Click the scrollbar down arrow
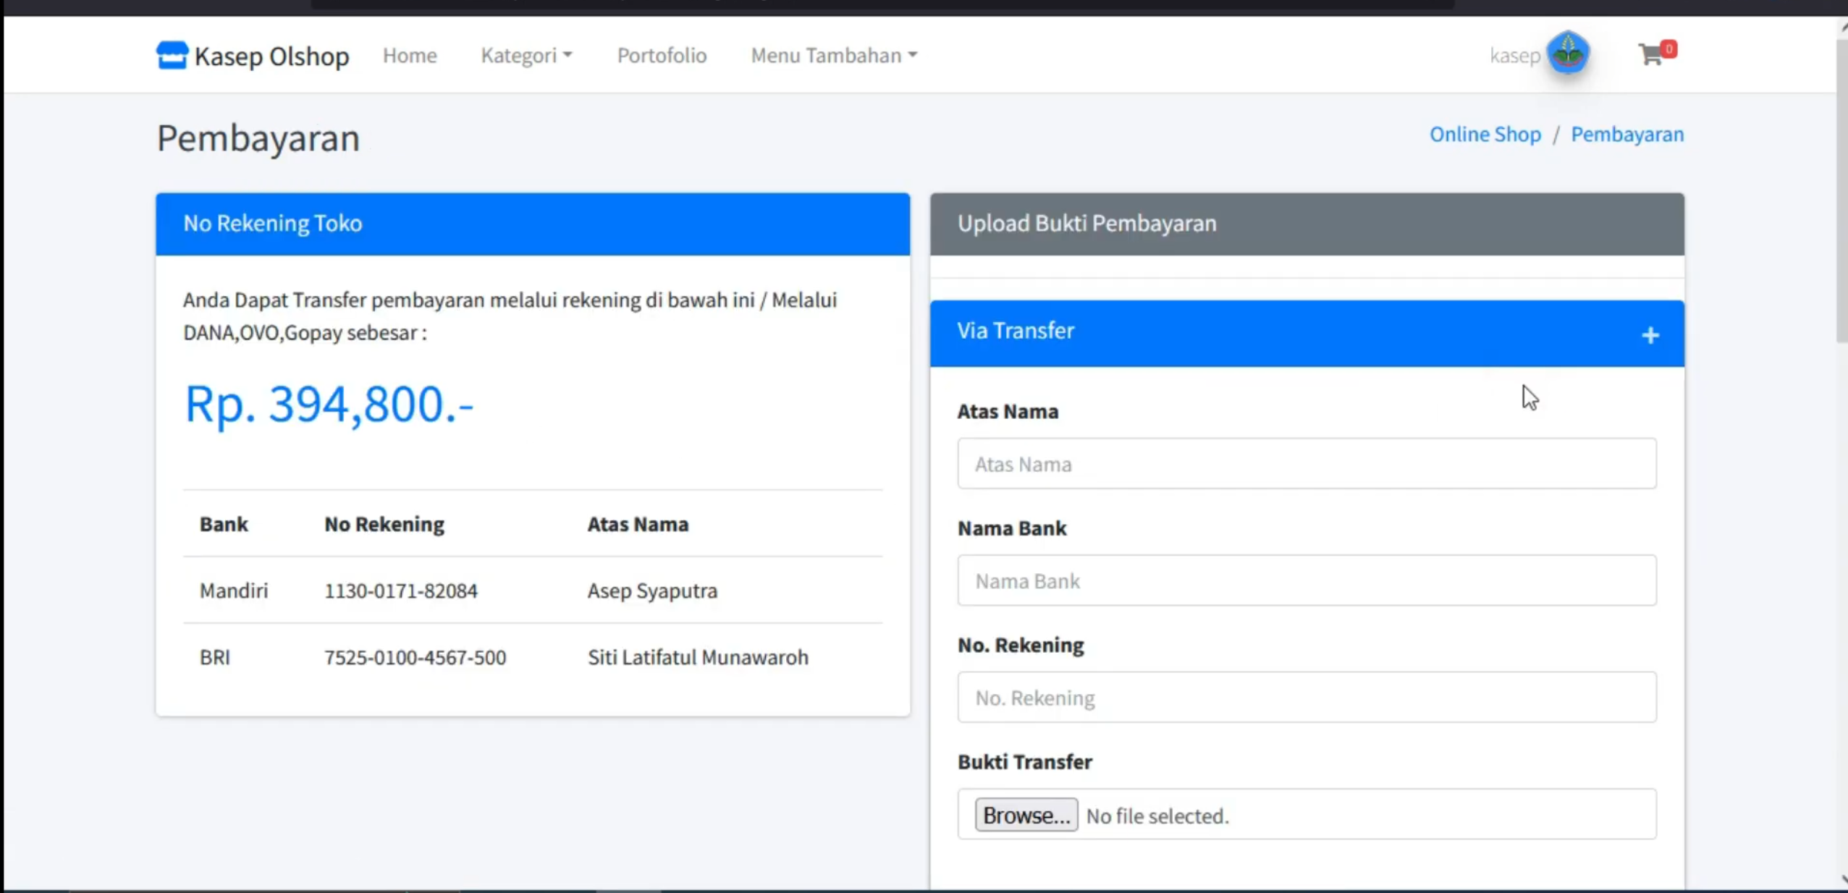1848x893 pixels. pos(1843,881)
